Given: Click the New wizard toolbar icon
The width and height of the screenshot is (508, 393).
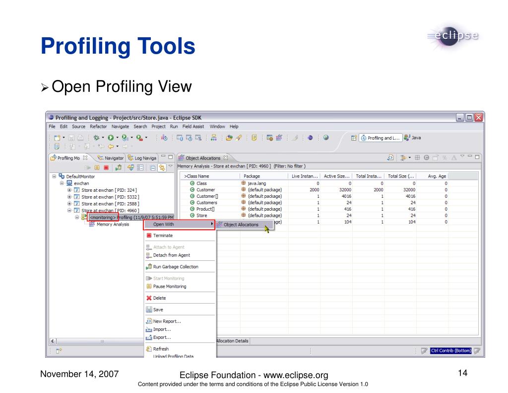Looking at the screenshot, I should pyautogui.click(x=58, y=138).
